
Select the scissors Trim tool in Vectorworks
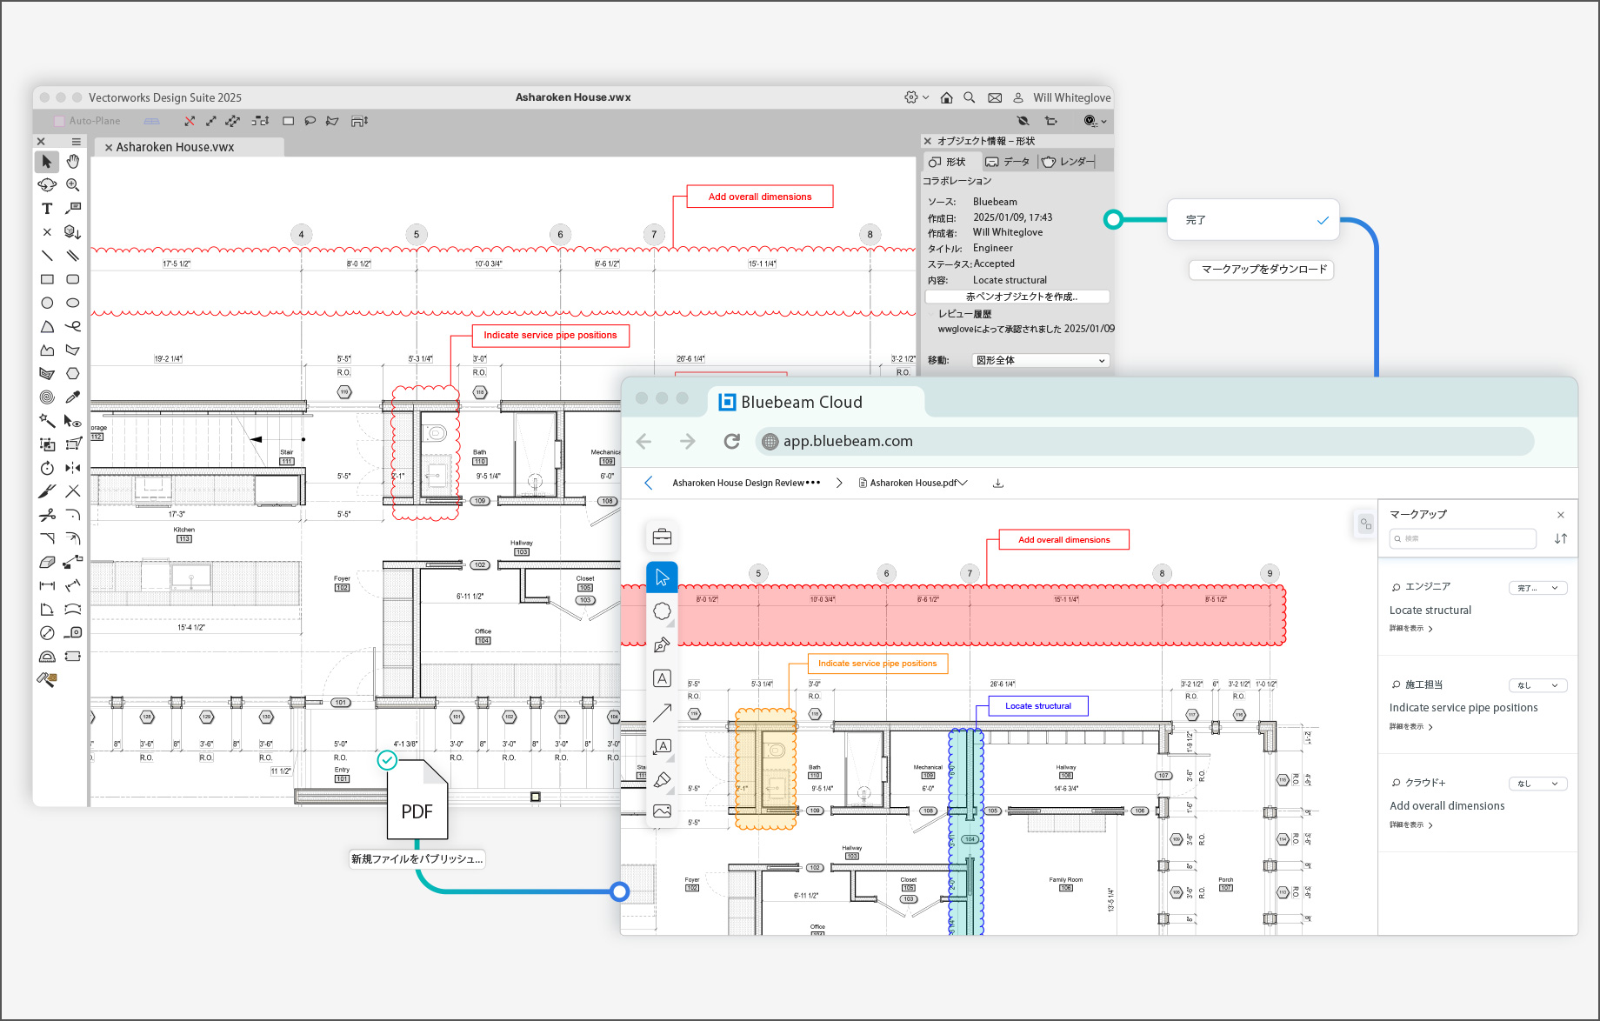[47, 515]
